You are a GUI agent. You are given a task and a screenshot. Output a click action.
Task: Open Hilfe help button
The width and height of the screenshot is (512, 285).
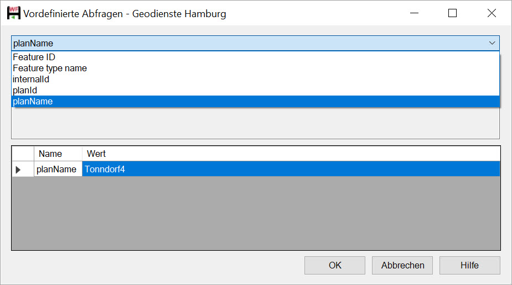click(x=469, y=265)
